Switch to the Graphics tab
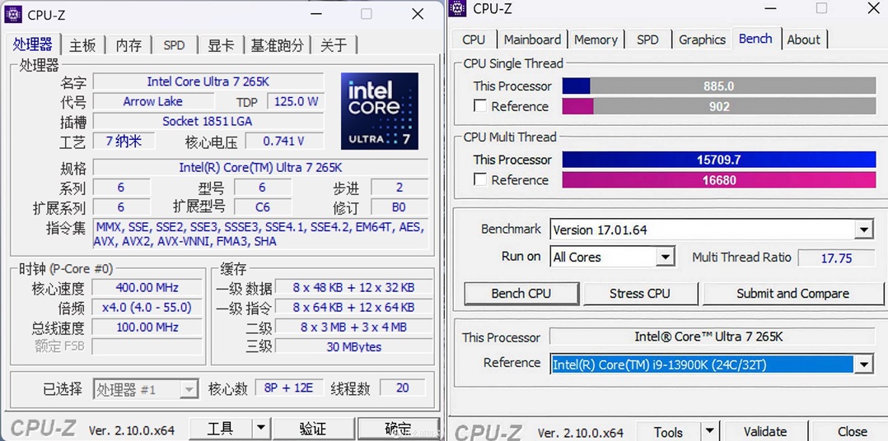888x441 pixels. point(702,39)
